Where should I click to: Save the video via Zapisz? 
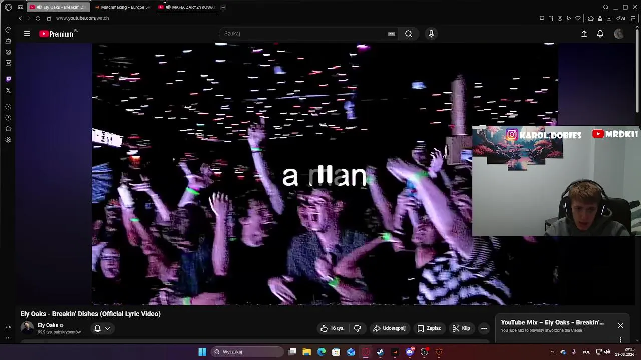pos(429,328)
